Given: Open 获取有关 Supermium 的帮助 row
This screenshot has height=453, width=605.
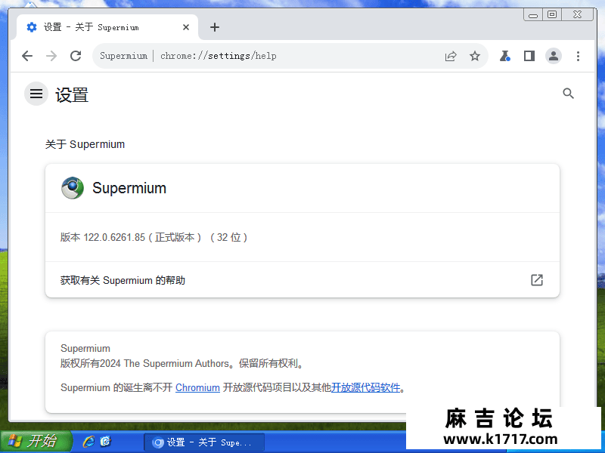Looking at the screenshot, I should click(302, 280).
